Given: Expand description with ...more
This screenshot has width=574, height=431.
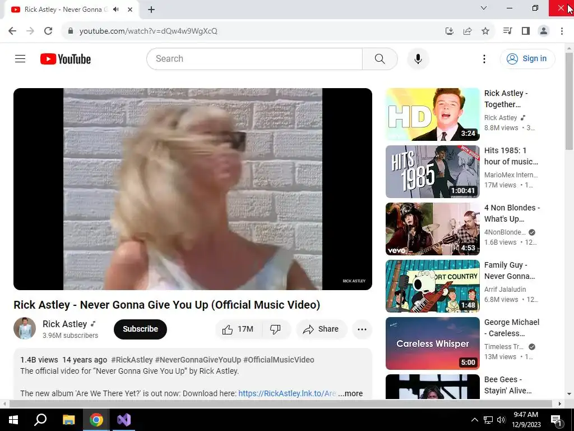Looking at the screenshot, I should 350,393.
